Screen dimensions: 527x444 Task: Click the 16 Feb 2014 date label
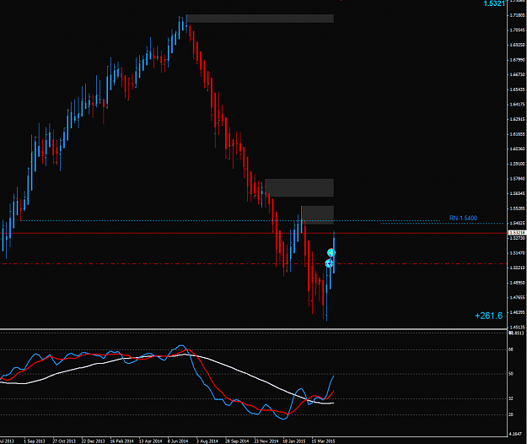(x=121, y=441)
